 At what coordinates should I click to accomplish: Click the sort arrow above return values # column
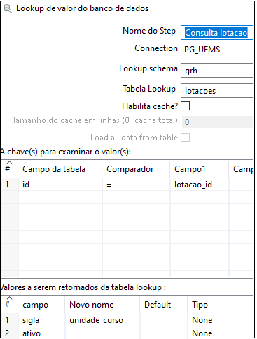pyautogui.click(x=9, y=298)
